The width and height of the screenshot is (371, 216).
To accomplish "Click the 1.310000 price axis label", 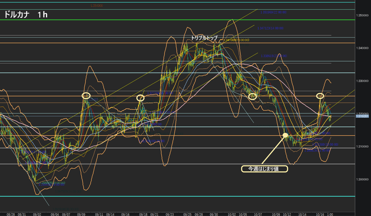I will (363, 146).
